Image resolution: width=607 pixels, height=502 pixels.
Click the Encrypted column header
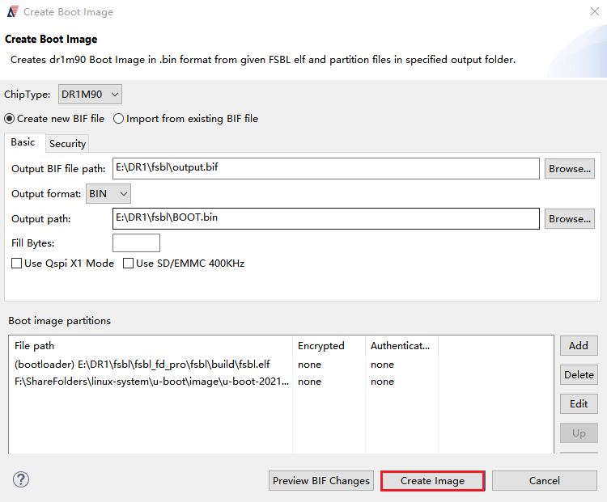[x=329, y=346]
